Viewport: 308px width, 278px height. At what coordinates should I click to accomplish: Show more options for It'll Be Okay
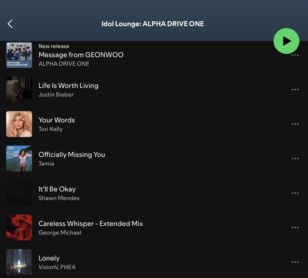(295, 193)
